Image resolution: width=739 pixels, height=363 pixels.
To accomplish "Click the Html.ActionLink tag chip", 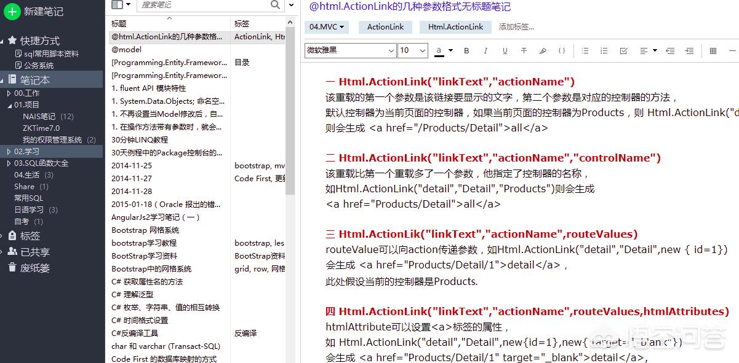I will click(x=456, y=27).
